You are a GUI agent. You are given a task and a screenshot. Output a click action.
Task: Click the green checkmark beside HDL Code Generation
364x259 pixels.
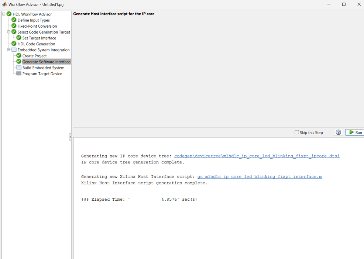(x=13, y=44)
